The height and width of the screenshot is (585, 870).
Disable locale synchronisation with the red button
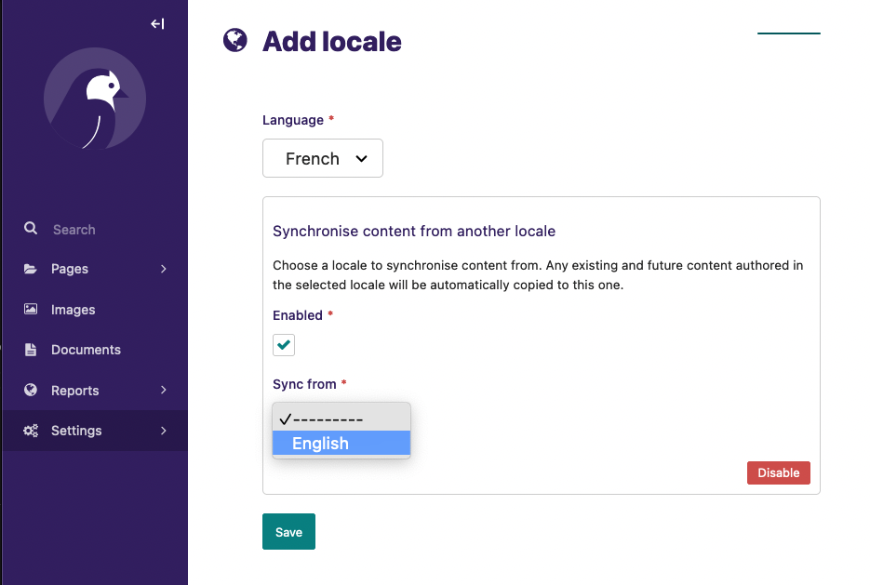778,472
